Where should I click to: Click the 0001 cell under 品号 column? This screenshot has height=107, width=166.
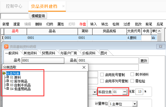[15, 38]
